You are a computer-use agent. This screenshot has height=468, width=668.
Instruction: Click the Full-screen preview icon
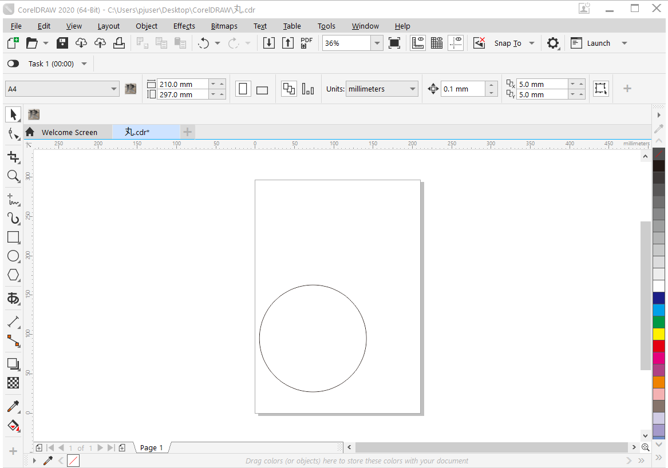(x=394, y=43)
